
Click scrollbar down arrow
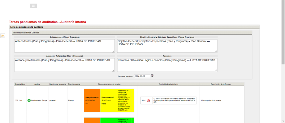pos(283,121)
